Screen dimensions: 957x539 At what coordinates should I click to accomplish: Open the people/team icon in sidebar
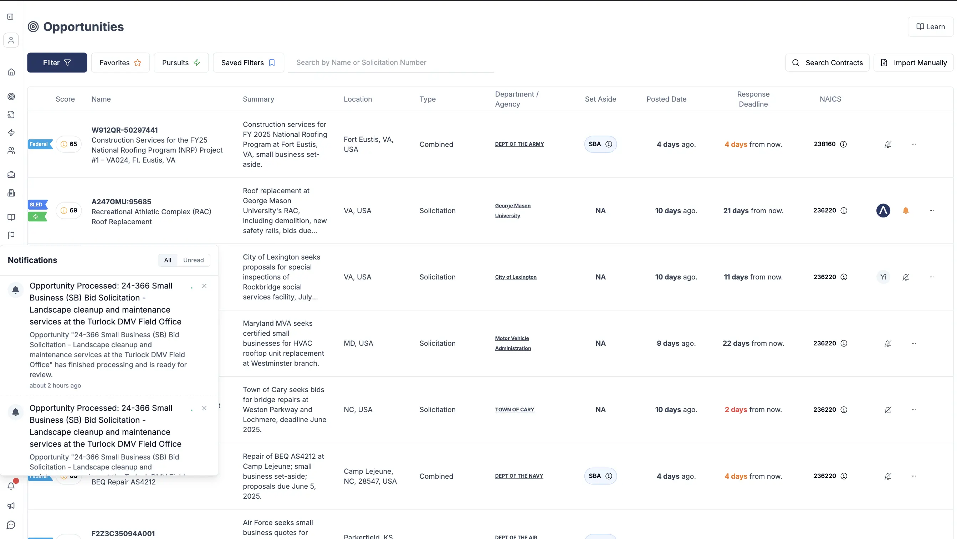(11, 150)
